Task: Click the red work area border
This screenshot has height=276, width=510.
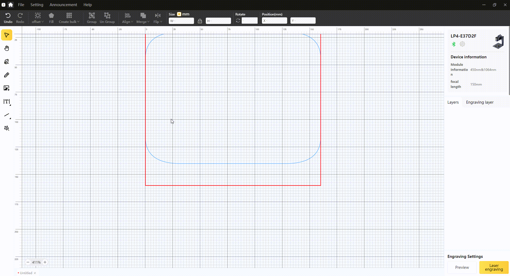Action: pos(233,185)
